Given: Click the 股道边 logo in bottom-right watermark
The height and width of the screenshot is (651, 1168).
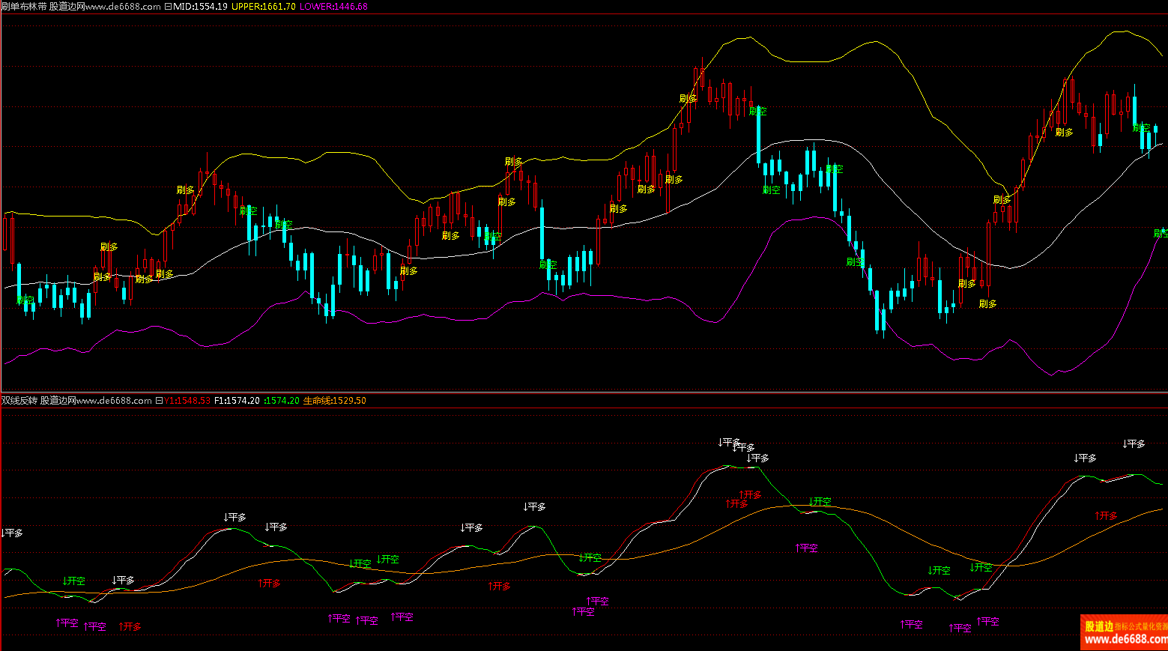Looking at the screenshot, I should [1098, 626].
